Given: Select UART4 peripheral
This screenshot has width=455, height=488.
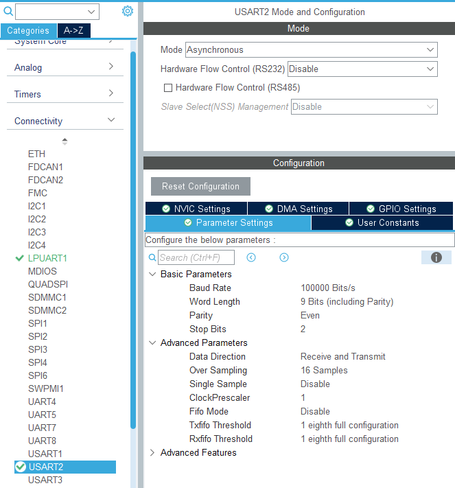Looking at the screenshot, I should click(42, 402).
